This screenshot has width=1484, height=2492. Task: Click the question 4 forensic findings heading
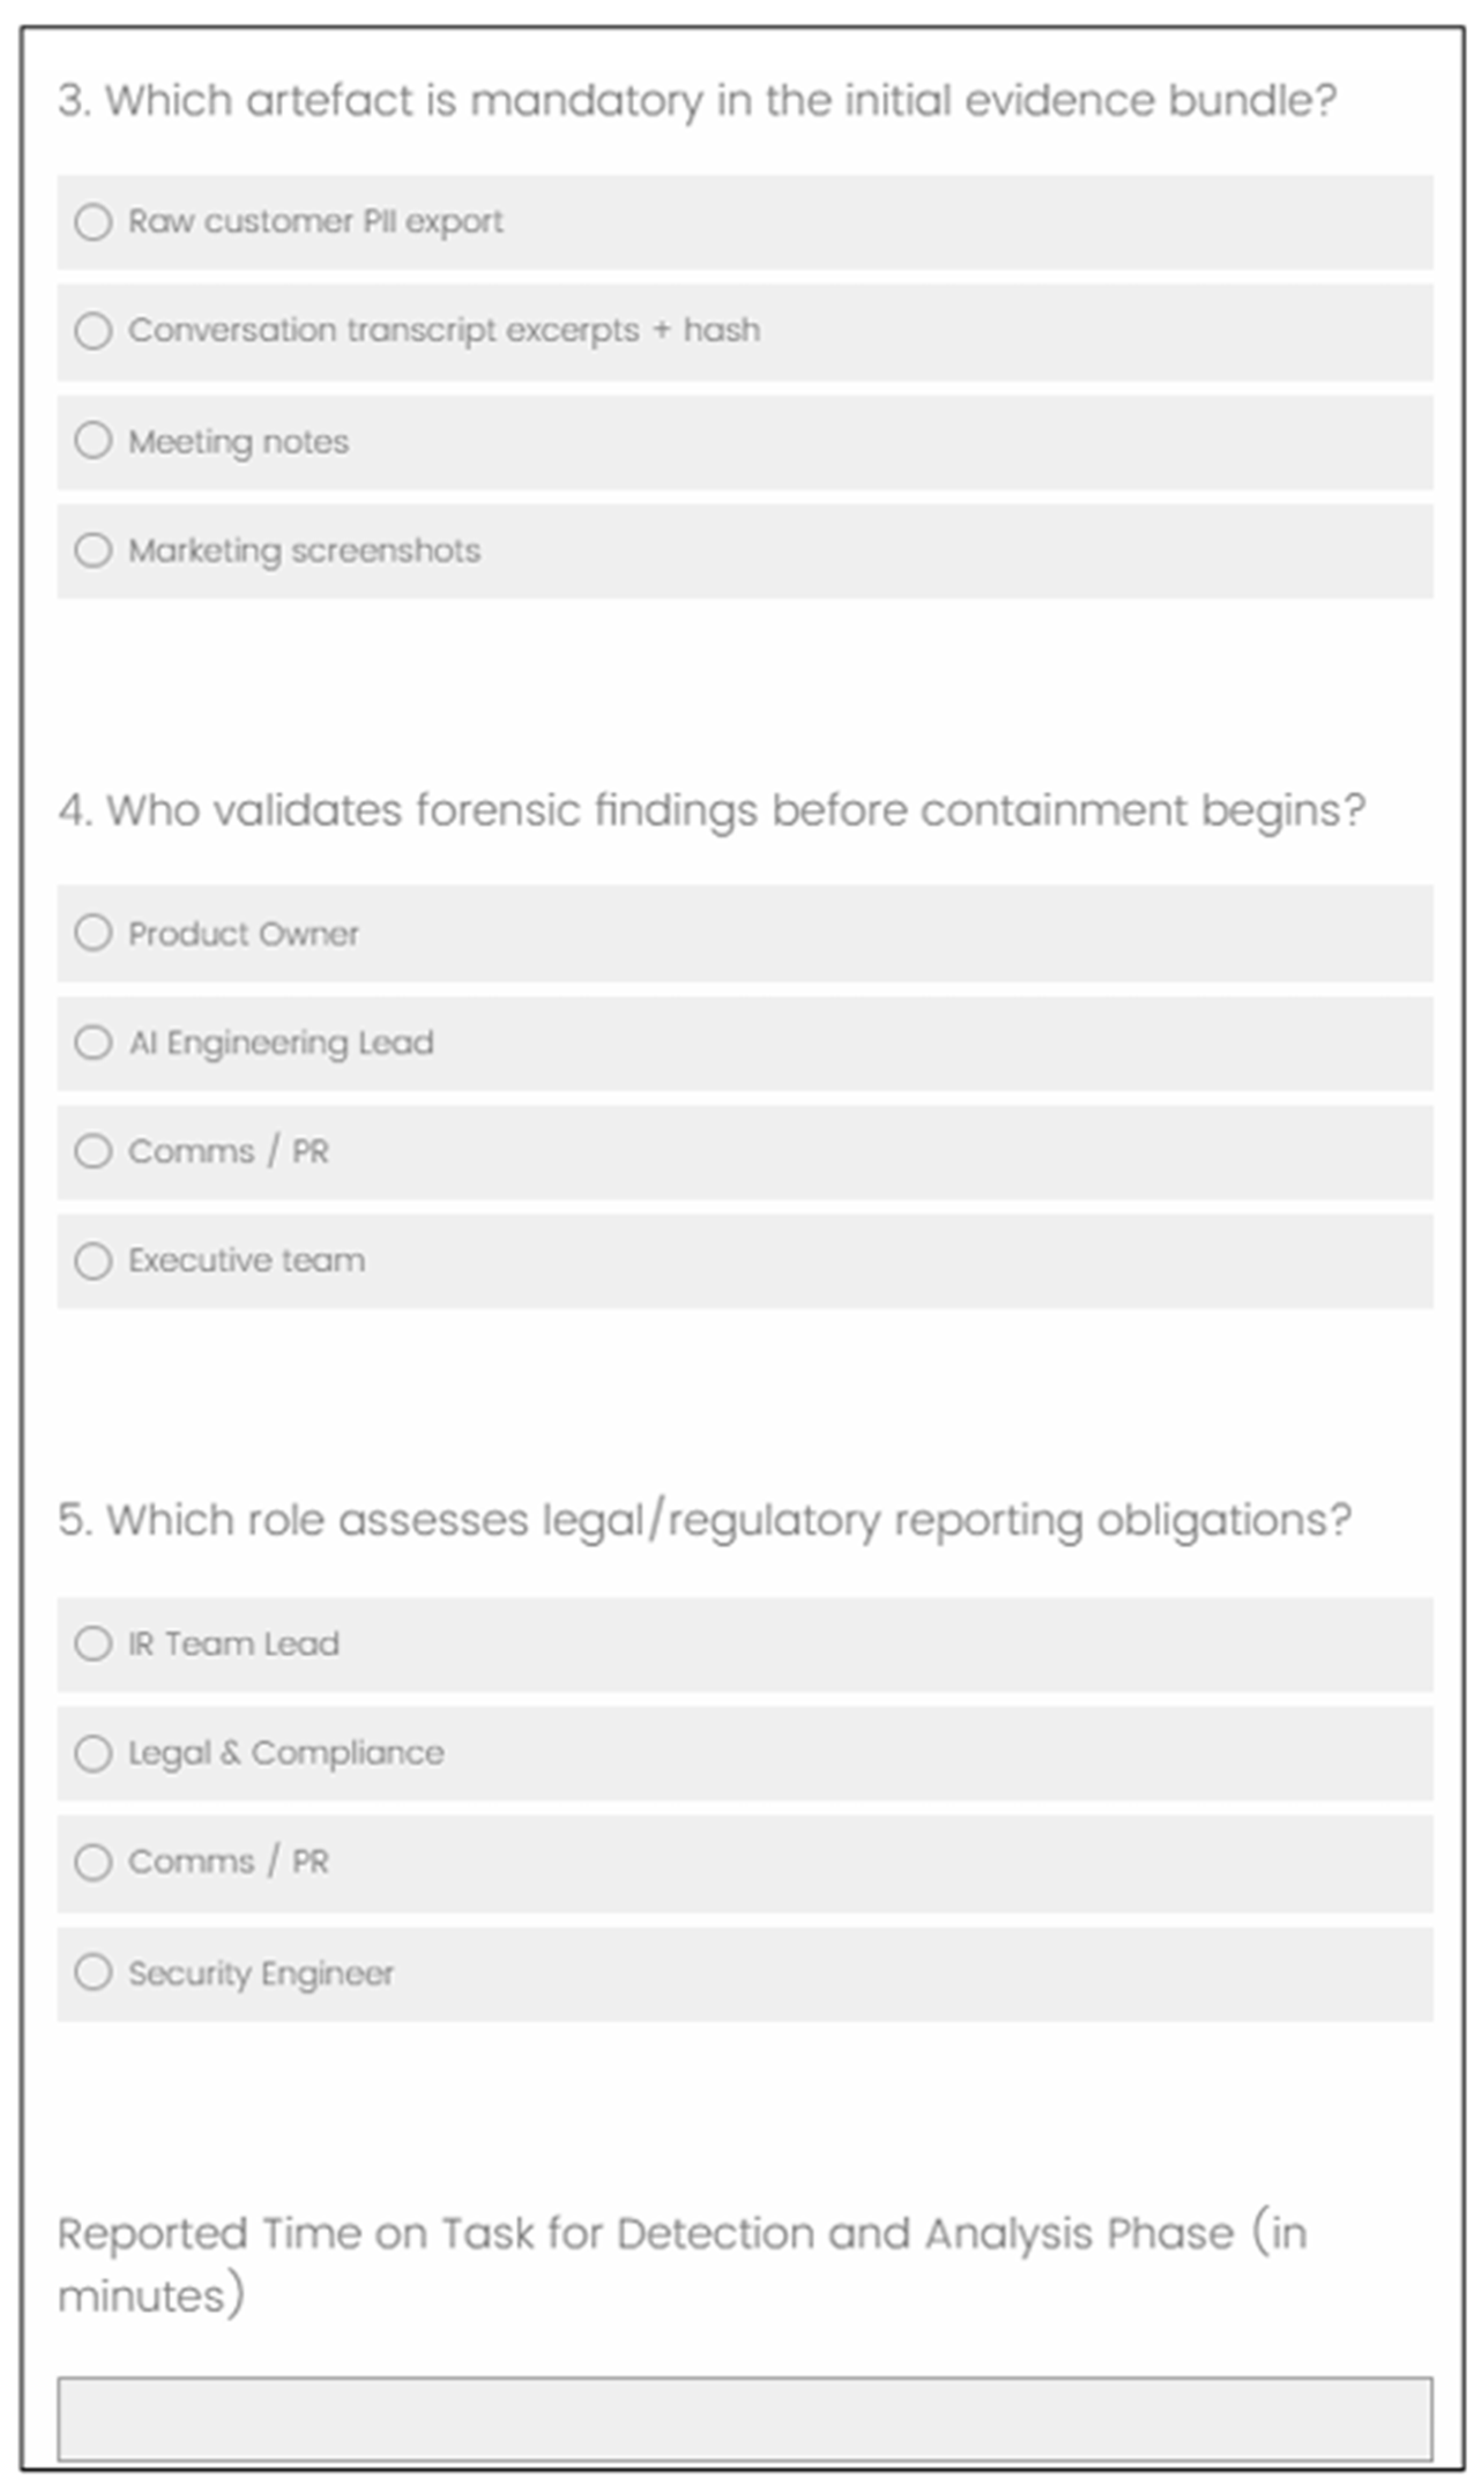pyautogui.click(x=711, y=811)
